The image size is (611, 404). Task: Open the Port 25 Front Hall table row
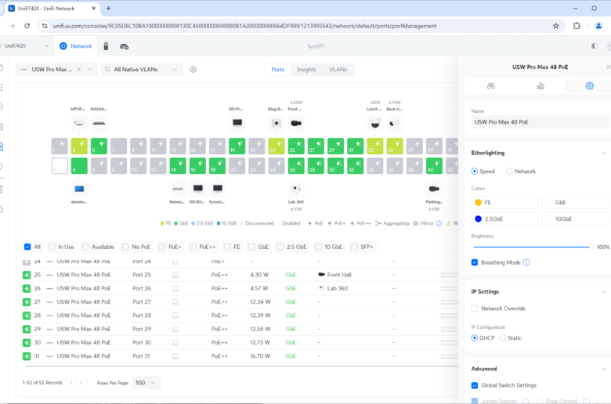coord(240,275)
